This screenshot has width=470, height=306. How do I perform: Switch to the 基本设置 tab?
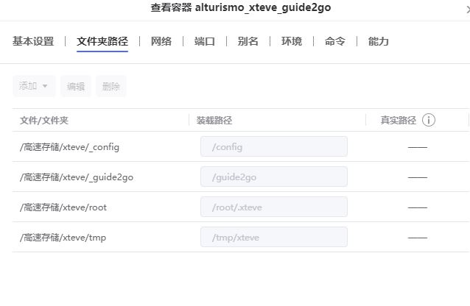point(33,41)
